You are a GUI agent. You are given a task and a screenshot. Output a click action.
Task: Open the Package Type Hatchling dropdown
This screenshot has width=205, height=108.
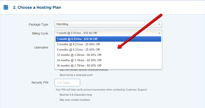click(108, 24)
